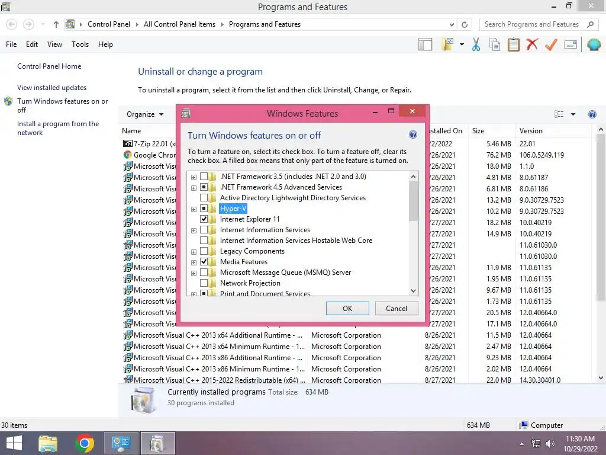Launch Chrome from the taskbar
The image size is (606, 455).
point(85,443)
